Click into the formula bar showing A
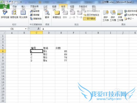Viewport: 137px width, 103px height. click(x=89, y=29)
